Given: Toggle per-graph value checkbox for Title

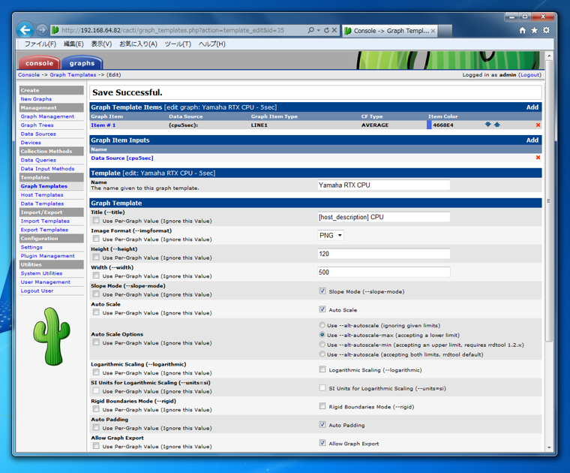Looking at the screenshot, I should tap(96, 220).
